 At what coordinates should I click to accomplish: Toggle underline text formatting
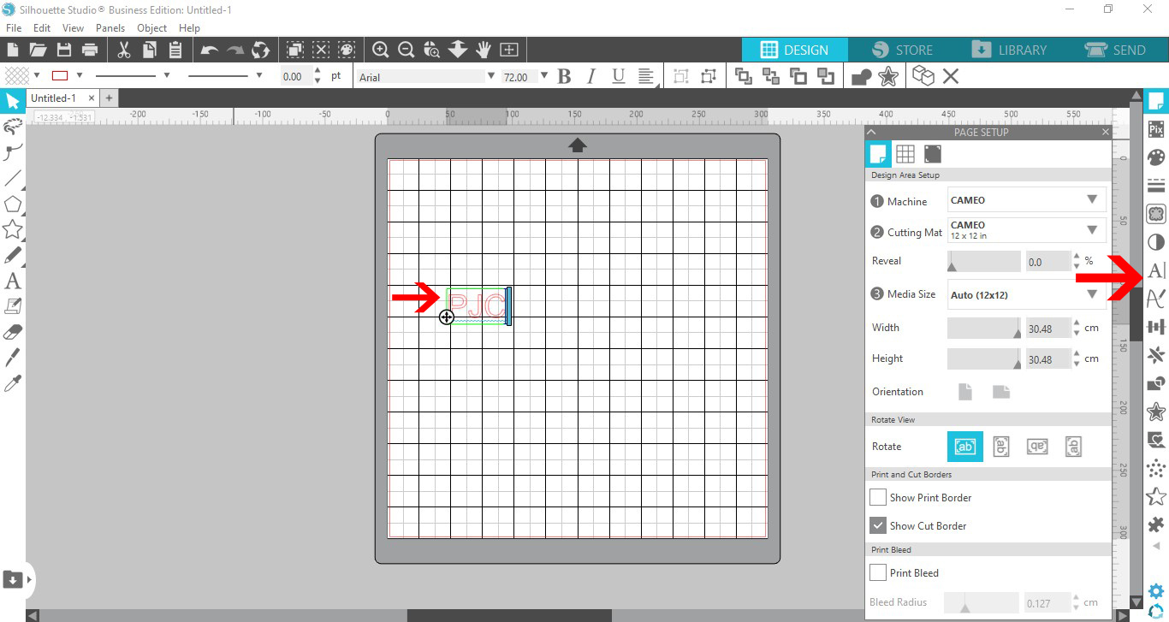click(618, 77)
